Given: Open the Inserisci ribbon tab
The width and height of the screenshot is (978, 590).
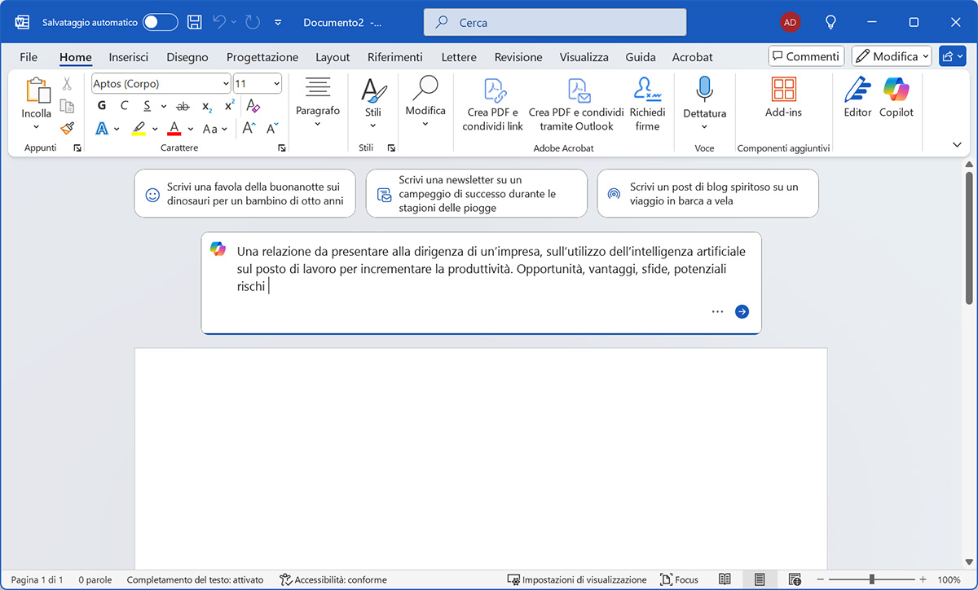Looking at the screenshot, I should tap(129, 57).
